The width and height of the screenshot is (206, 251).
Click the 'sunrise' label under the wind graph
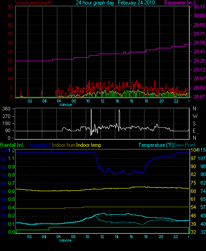click(x=66, y=105)
